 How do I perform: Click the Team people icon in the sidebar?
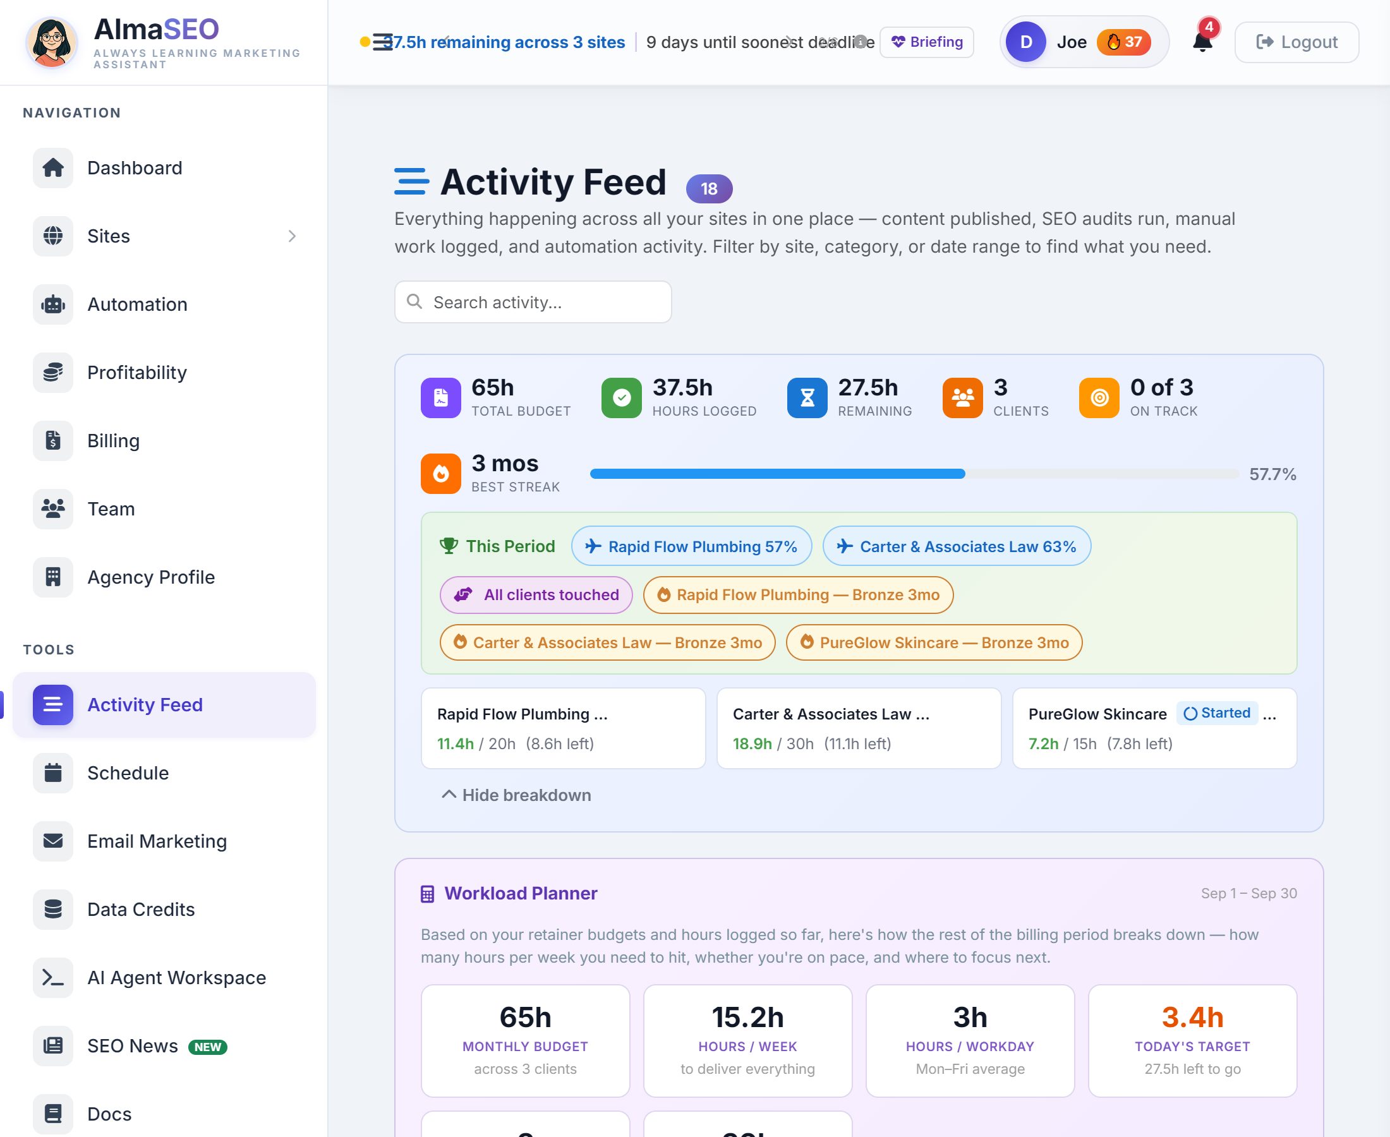click(53, 509)
